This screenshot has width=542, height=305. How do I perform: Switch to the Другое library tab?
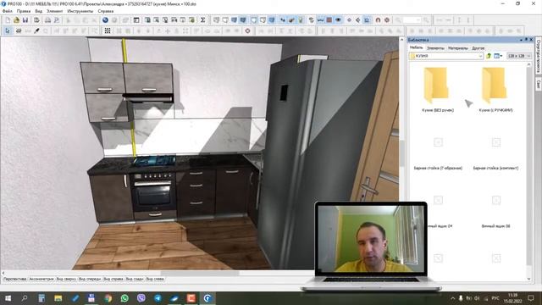click(x=478, y=48)
